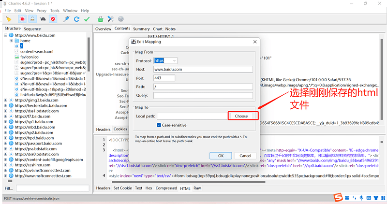Click the request headers vertical scrollbar

(x=382, y=79)
